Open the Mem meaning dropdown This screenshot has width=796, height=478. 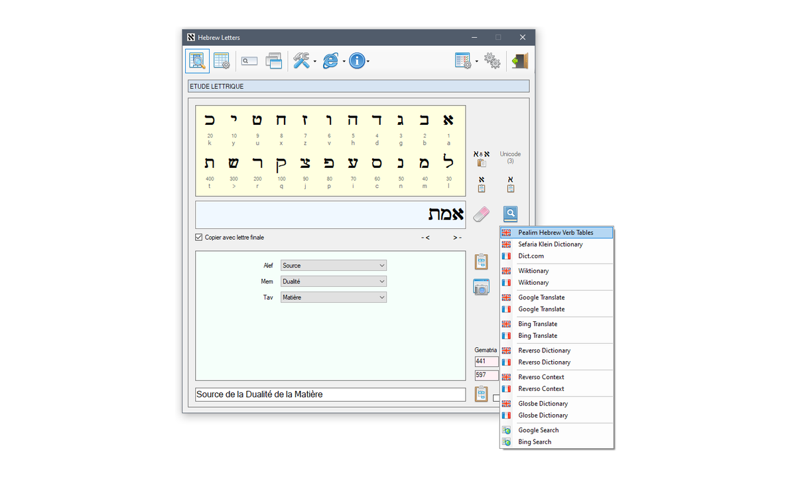334,281
